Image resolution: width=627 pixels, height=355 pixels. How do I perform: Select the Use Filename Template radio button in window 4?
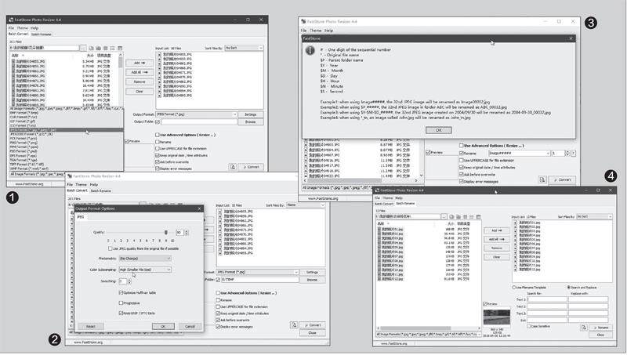coord(514,288)
